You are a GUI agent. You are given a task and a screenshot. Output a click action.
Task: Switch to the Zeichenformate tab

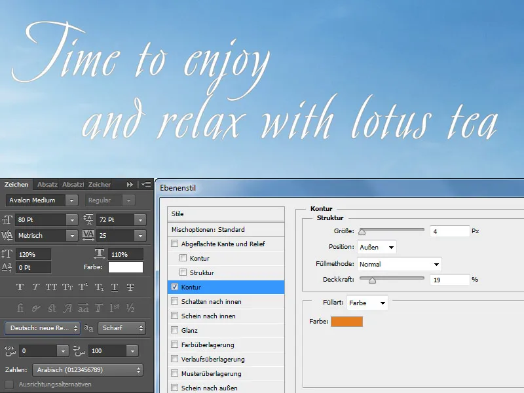(100, 185)
